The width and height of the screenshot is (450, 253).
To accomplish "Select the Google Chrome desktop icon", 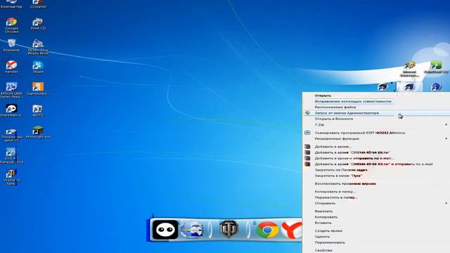I will 11,25.
